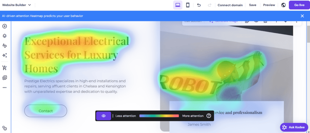Select the Exceptional Electrical Services headline
Image resolution: width=310 pixels, height=133 pixels.
(77, 55)
